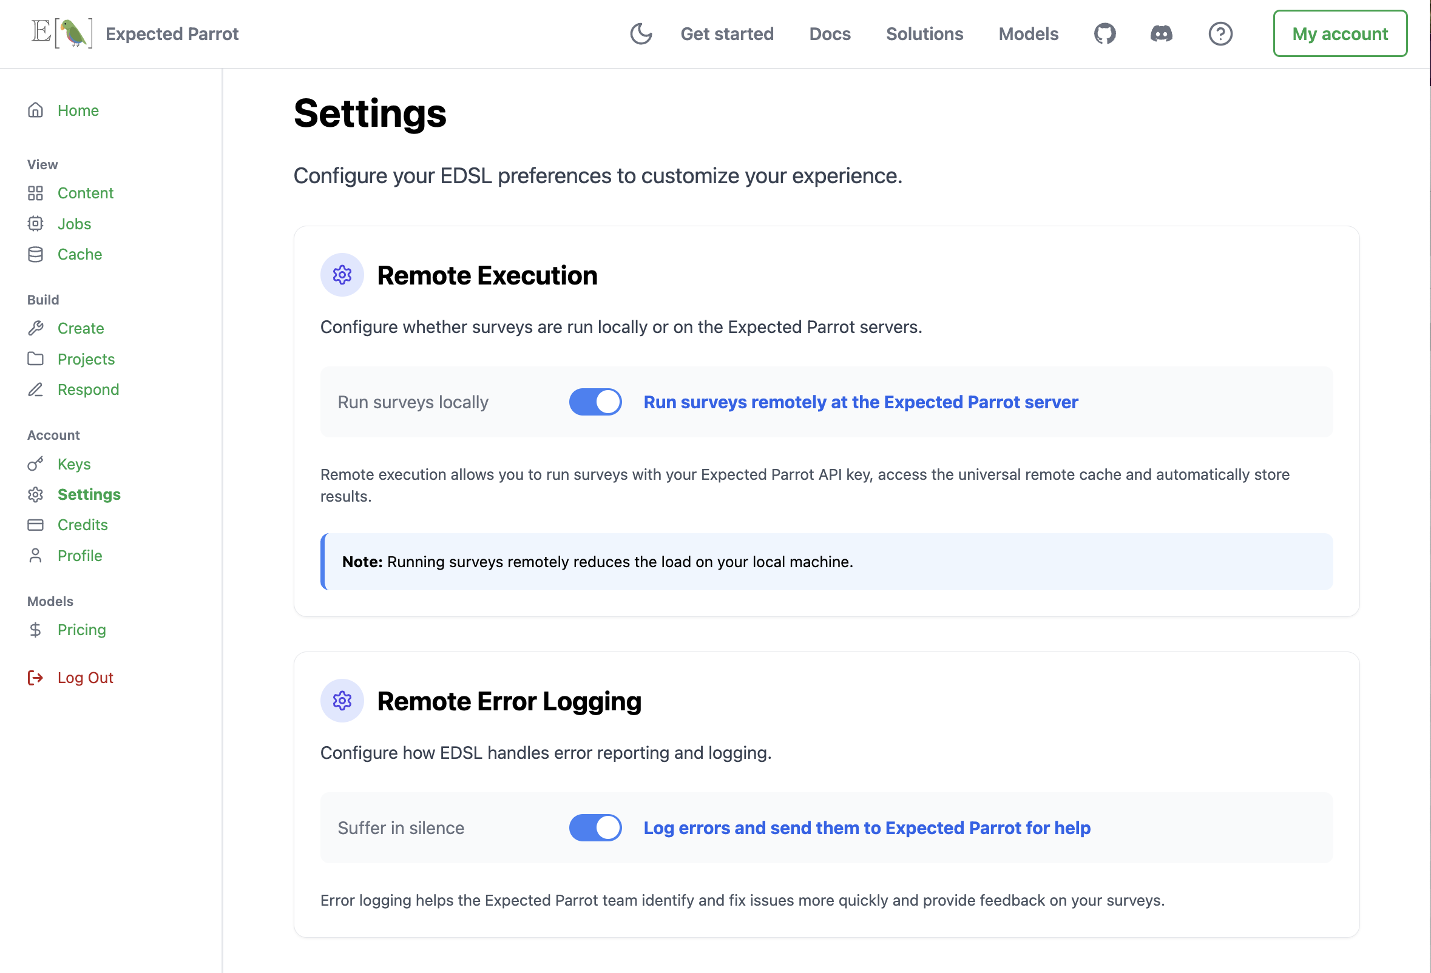This screenshot has height=973, width=1431.
Task: Click the Keys icon under Account
Action: (36, 464)
